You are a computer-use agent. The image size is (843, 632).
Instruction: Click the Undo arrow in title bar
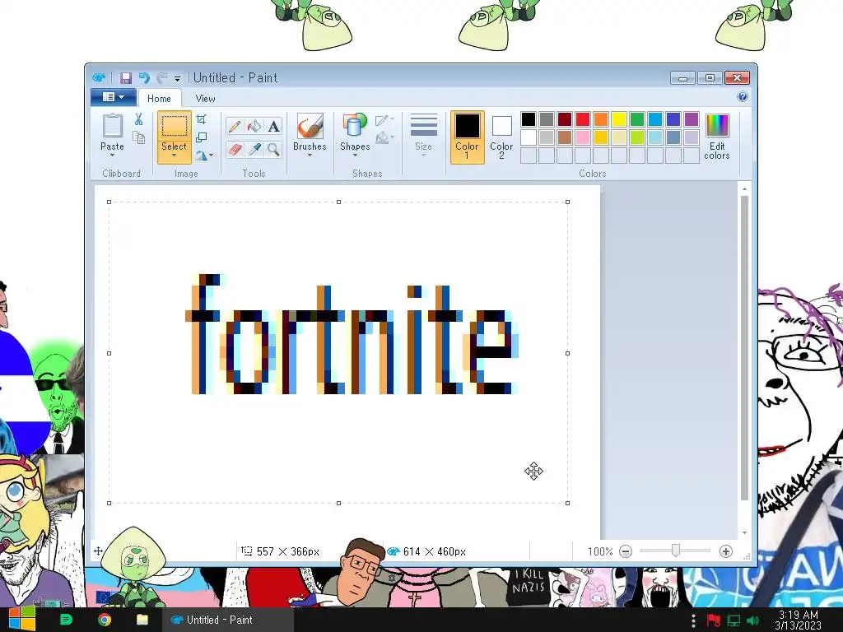click(x=143, y=78)
